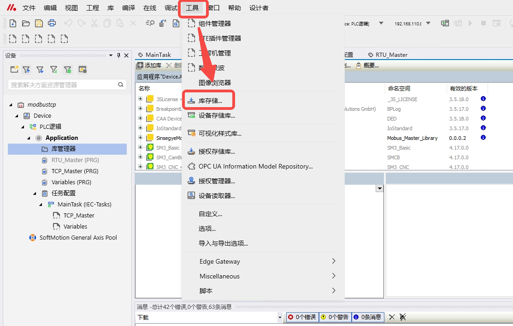
Task: Open the 下载 message category dropdown
Action: click(280, 317)
